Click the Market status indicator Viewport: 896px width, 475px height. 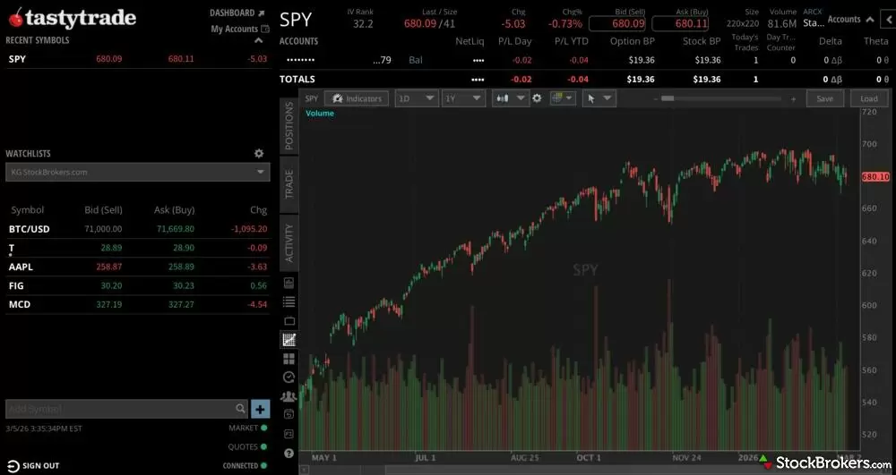coord(248,428)
